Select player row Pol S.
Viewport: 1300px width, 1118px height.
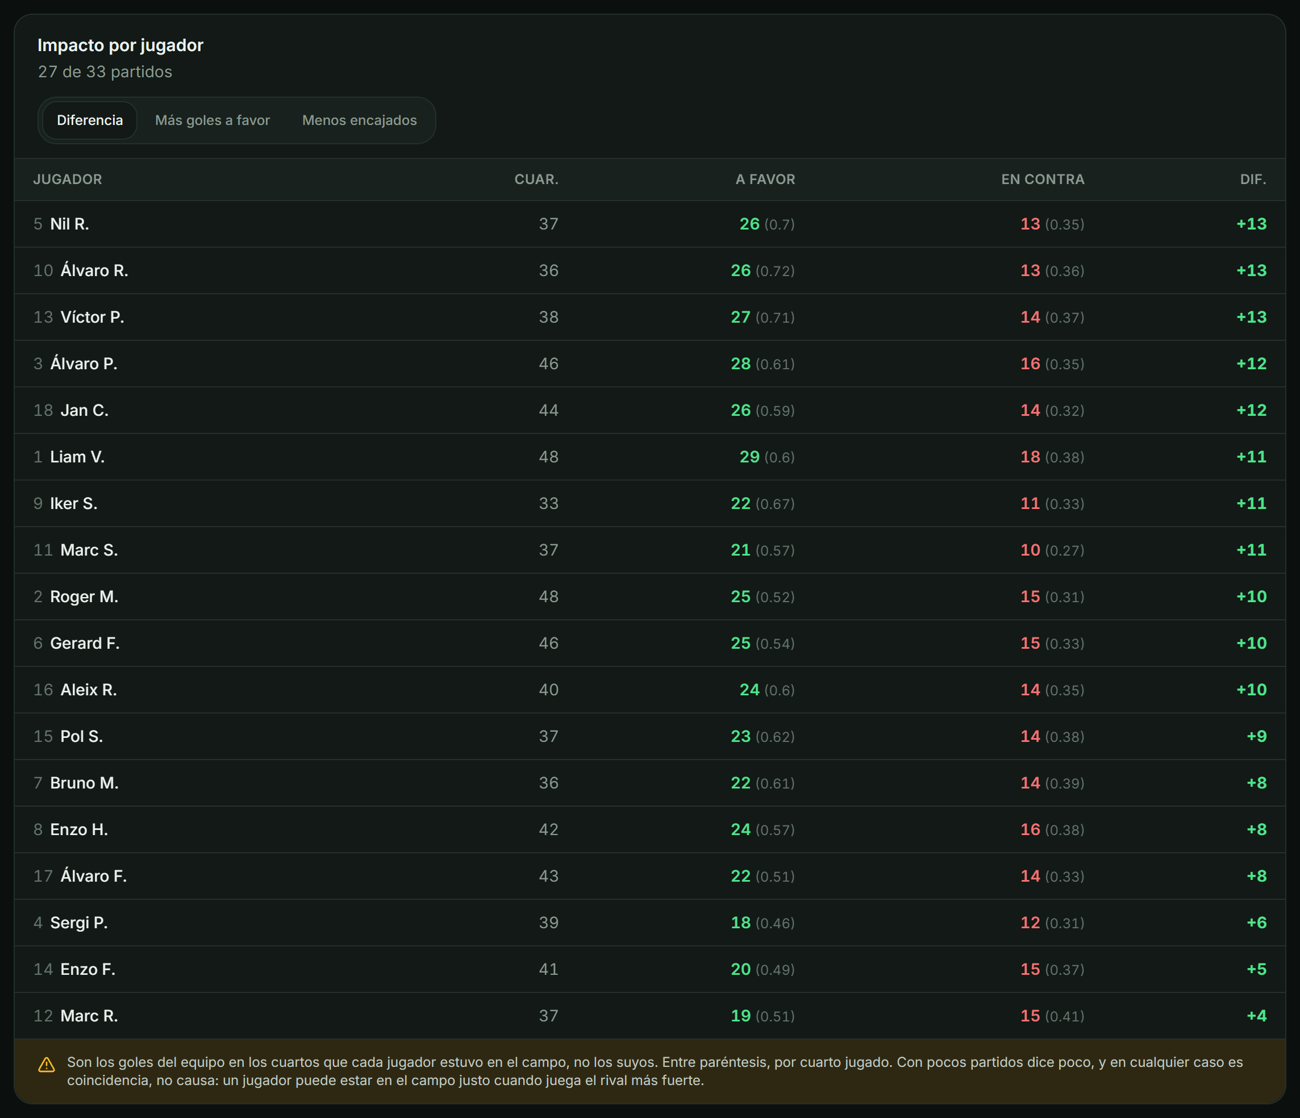[x=650, y=737]
